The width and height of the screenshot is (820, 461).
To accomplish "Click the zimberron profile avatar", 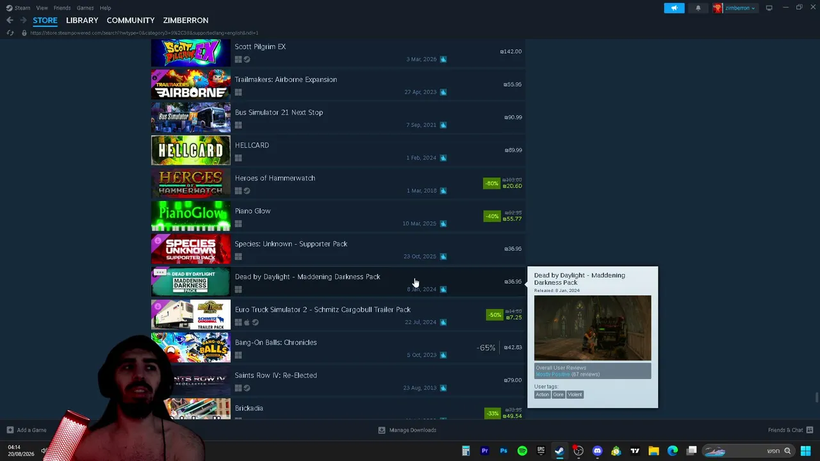I will coord(717,8).
